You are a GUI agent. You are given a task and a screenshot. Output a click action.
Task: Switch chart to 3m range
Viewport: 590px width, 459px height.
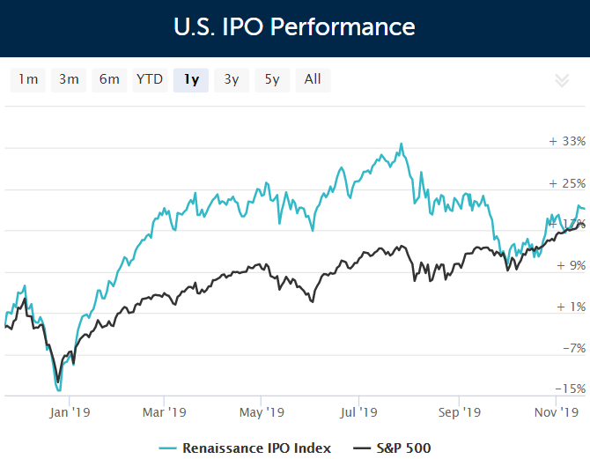[x=69, y=79]
